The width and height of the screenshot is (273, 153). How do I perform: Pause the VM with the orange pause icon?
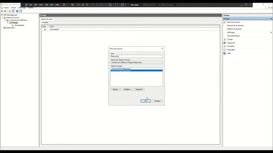click(64, 5)
